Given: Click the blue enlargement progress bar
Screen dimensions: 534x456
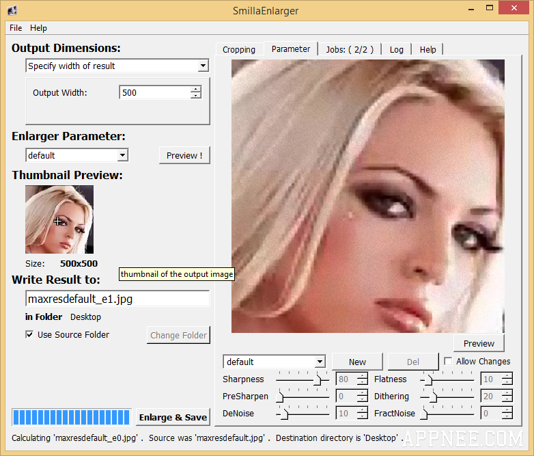Looking at the screenshot, I should click(x=72, y=417).
